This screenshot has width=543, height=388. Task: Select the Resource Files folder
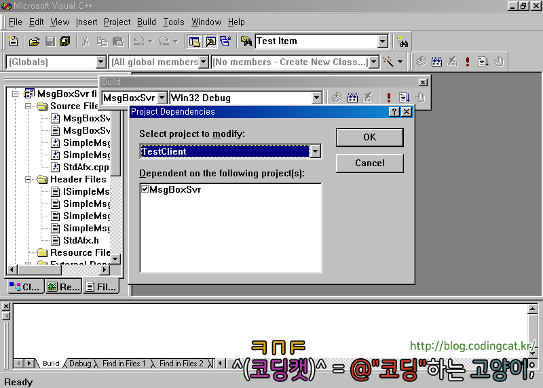[80, 252]
